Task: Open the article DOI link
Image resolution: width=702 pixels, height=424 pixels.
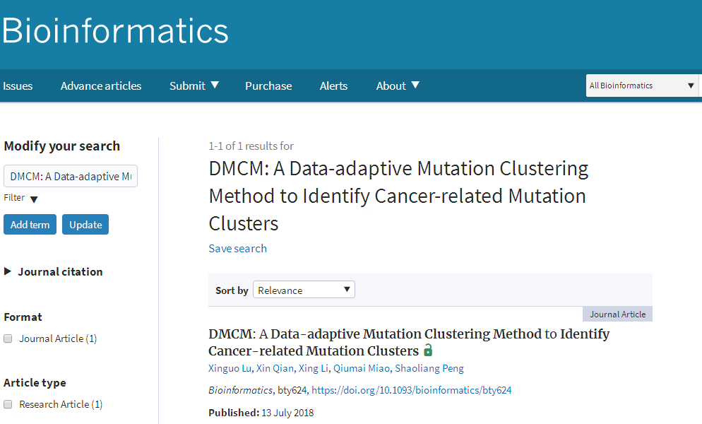Action: click(x=411, y=390)
